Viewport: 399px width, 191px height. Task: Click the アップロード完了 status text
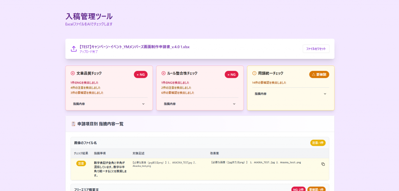click(x=88, y=52)
